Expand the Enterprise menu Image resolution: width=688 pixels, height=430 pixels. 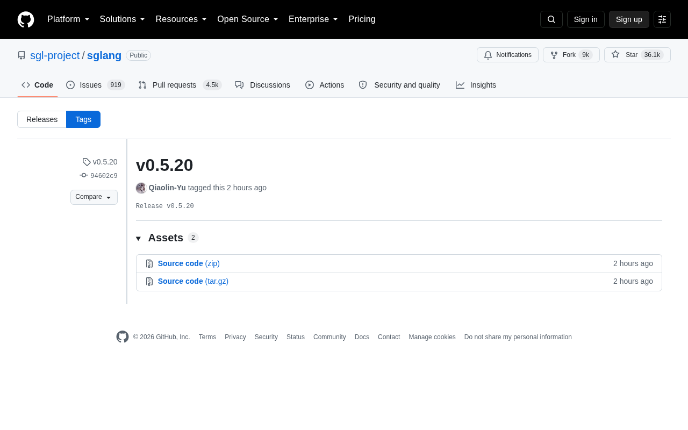(x=313, y=19)
